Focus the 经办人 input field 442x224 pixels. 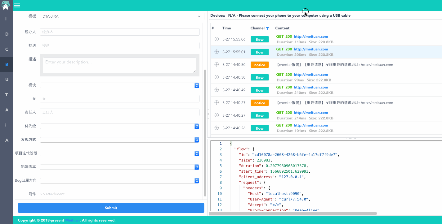(119, 32)
